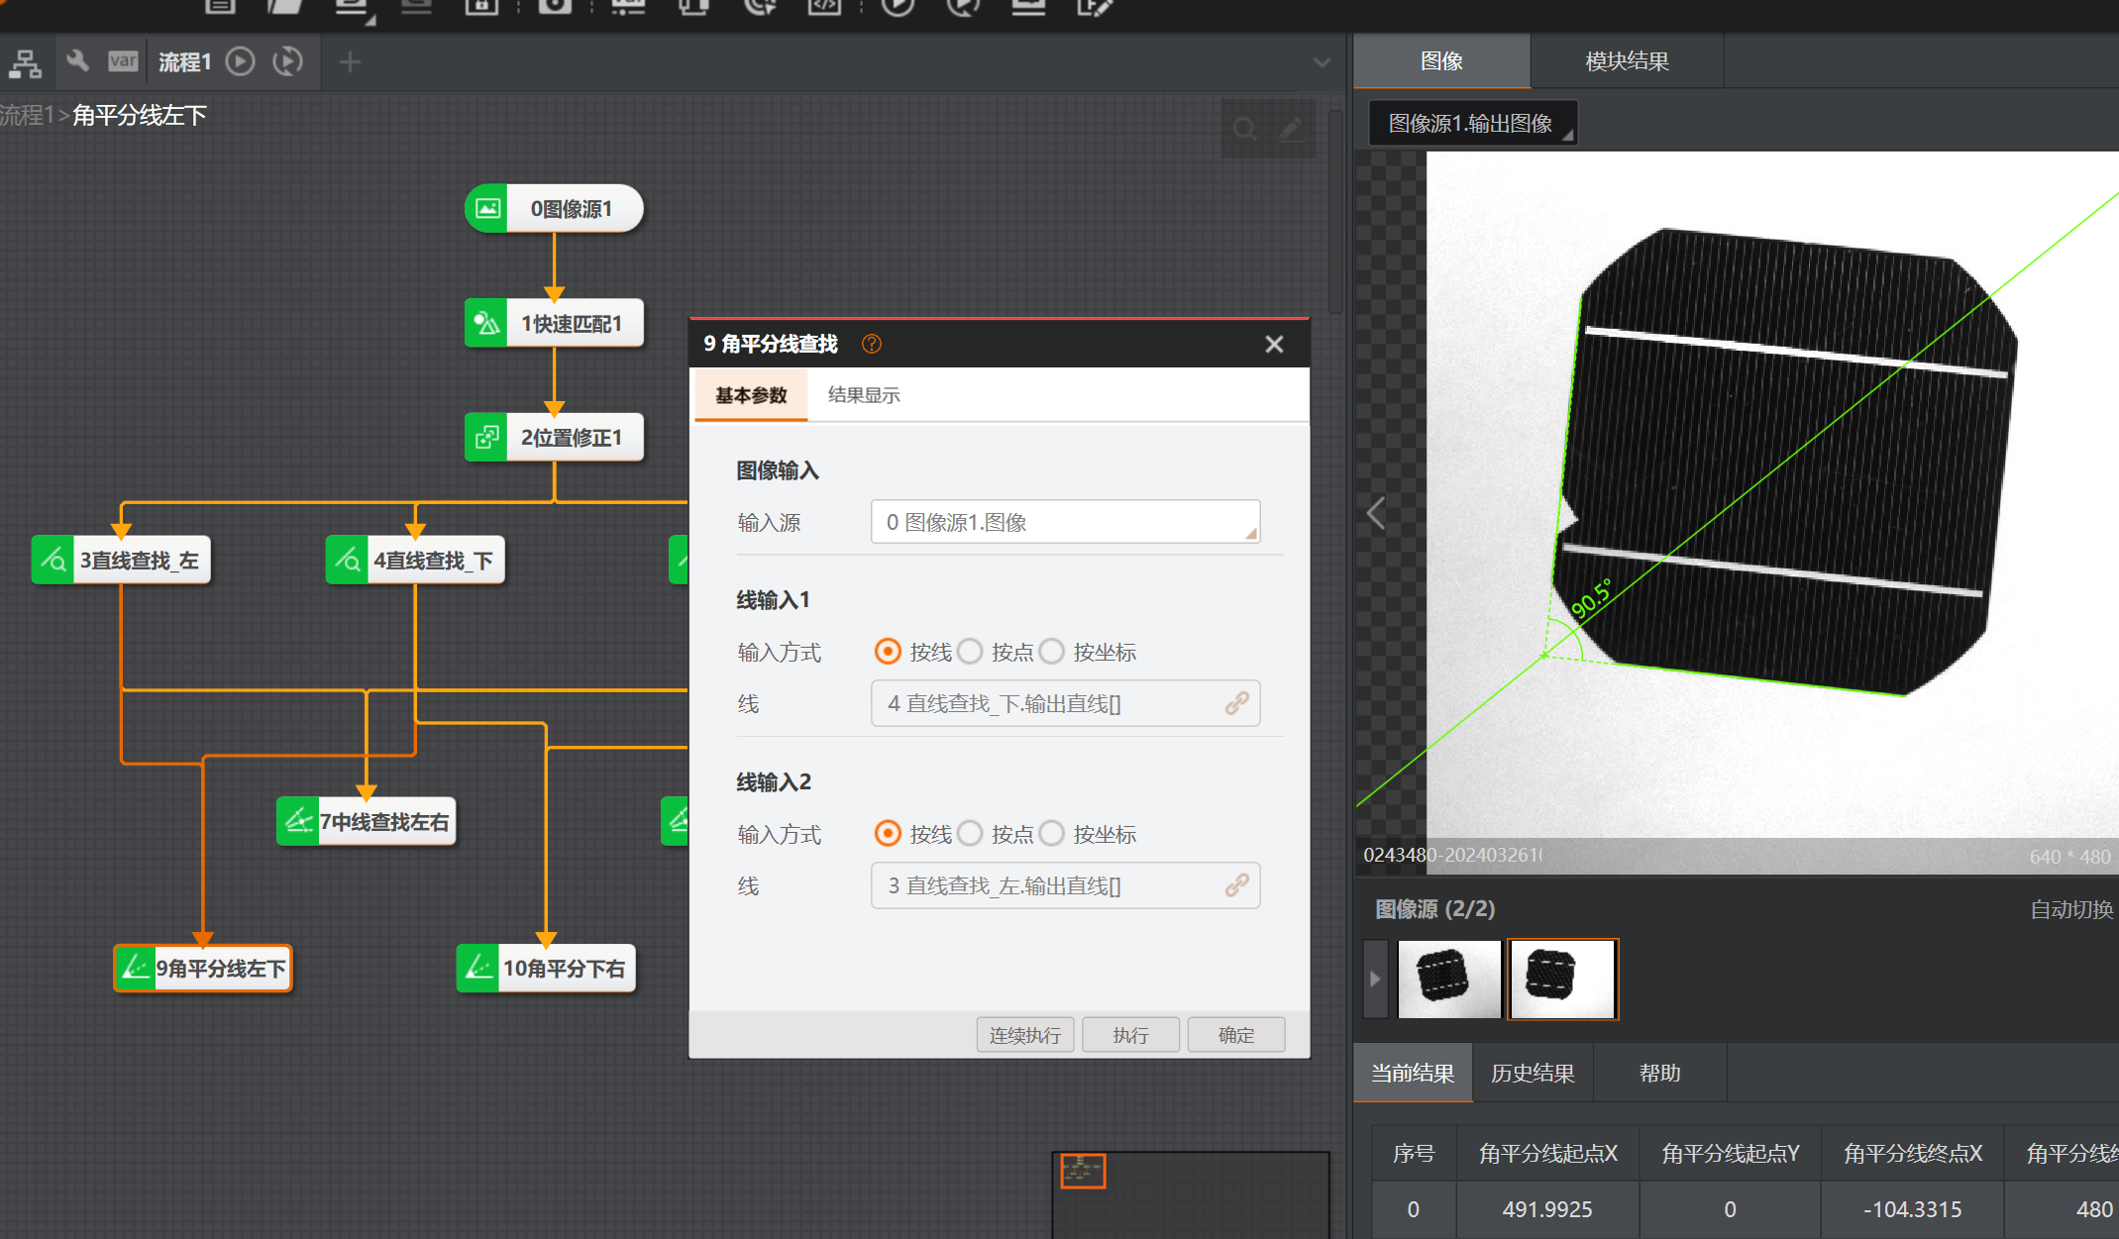Click the 执行 button
Image resolution: width=2119 pixels, height=1239 pixels.
click(x=1130, y=1035)
